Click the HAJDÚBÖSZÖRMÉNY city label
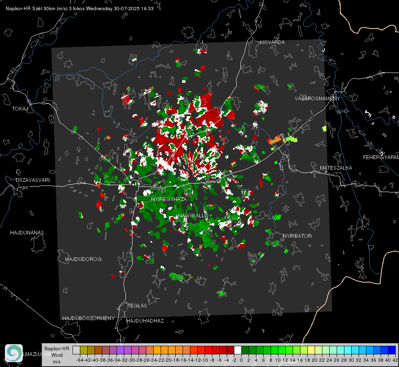This screenshot has height=367, width=399. [88, 318]
